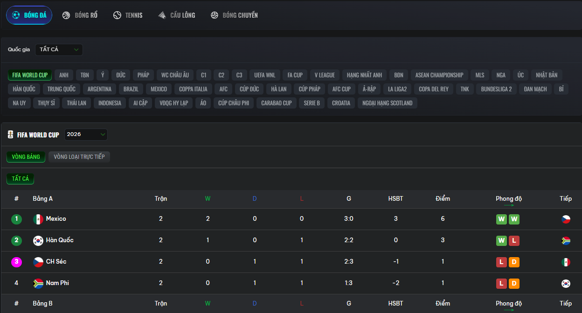Image resolution: width=582 pixels, height=313 pixels.
Task: Choose the ASEAN Championship chip
Action: [x=439, y=75]
